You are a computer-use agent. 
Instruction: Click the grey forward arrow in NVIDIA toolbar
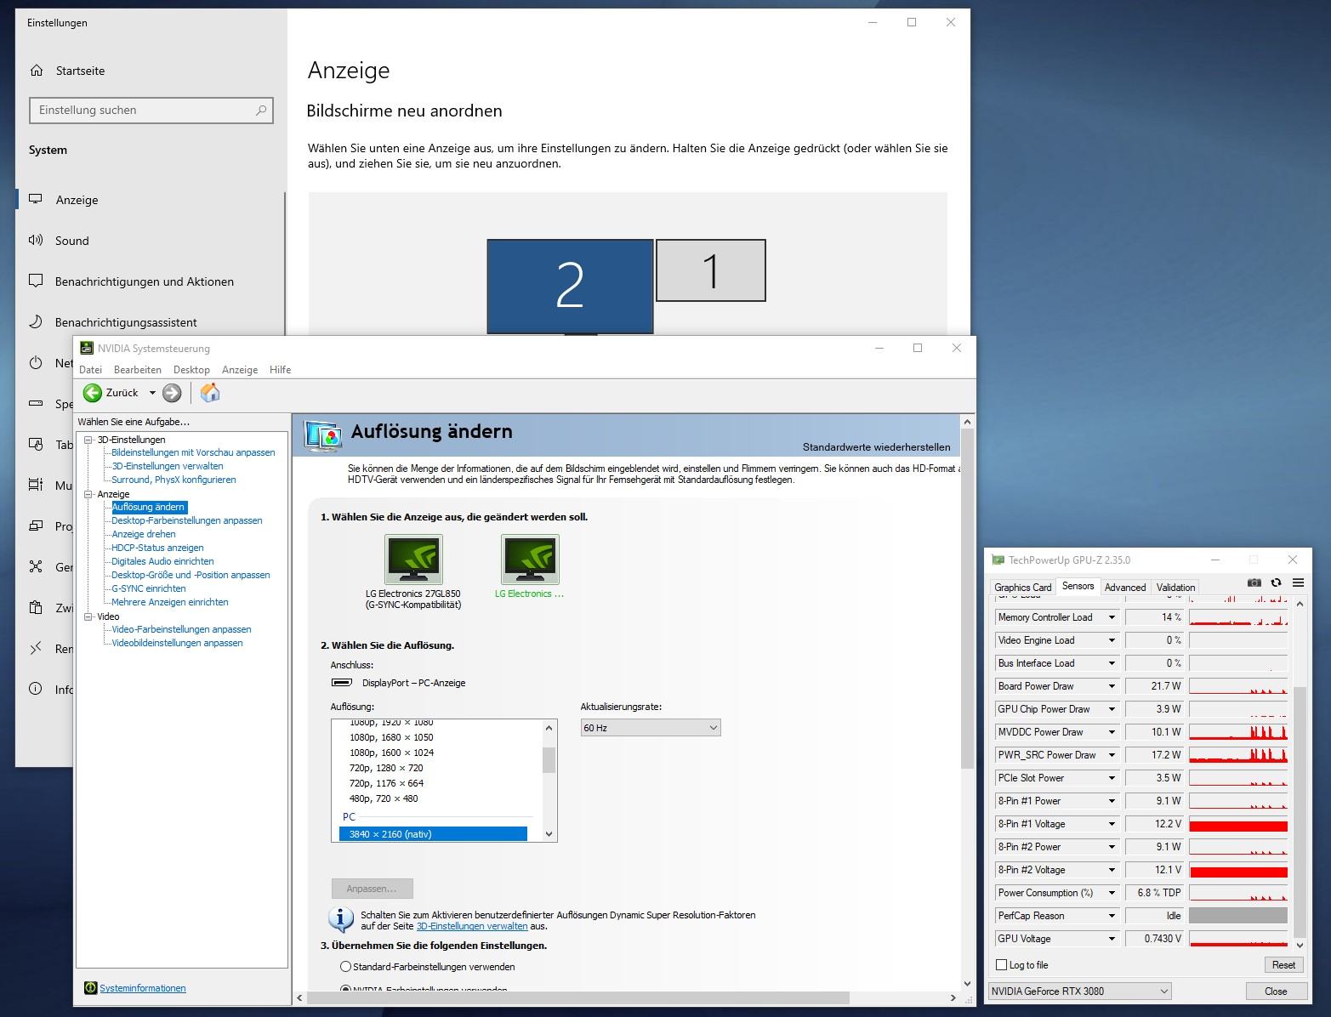tap(172, 393)
